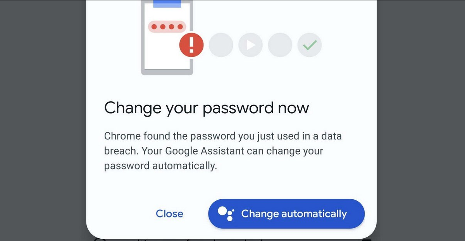465x241 pixels.
Task: Click the "Change your password now" heading
Action: (x=207, y=108)
